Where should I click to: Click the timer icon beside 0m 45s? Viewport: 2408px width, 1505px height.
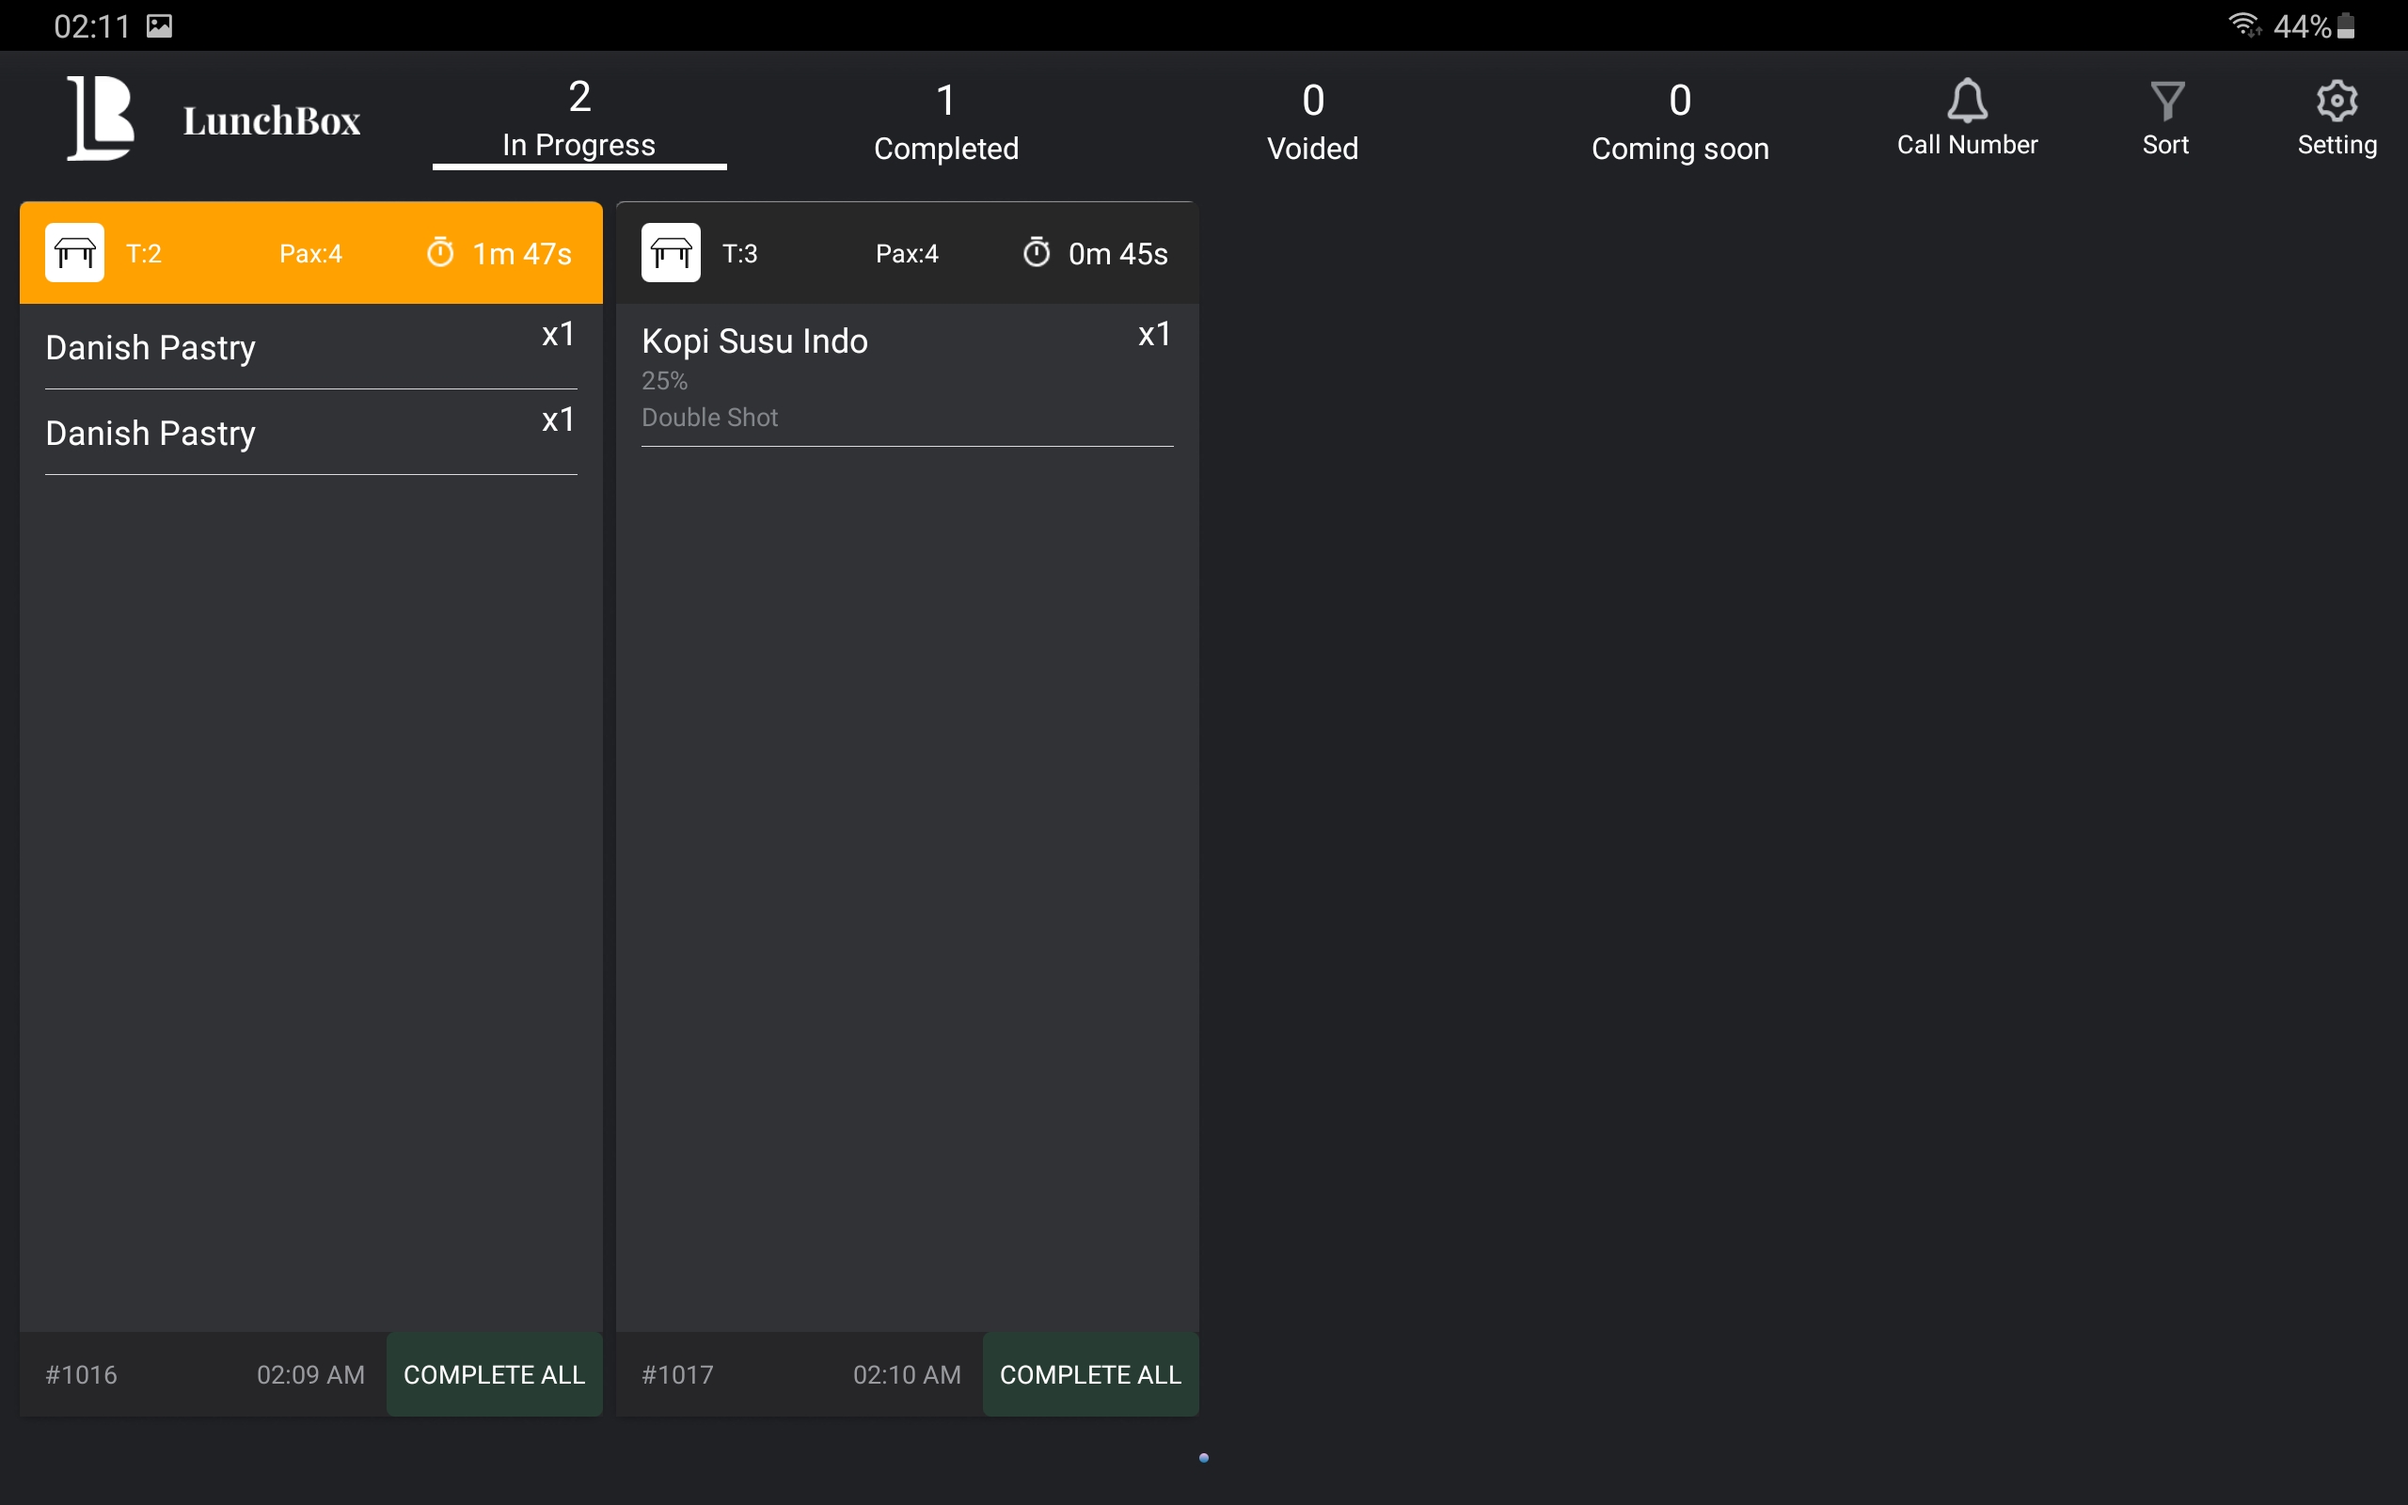tap(1036, 253)
